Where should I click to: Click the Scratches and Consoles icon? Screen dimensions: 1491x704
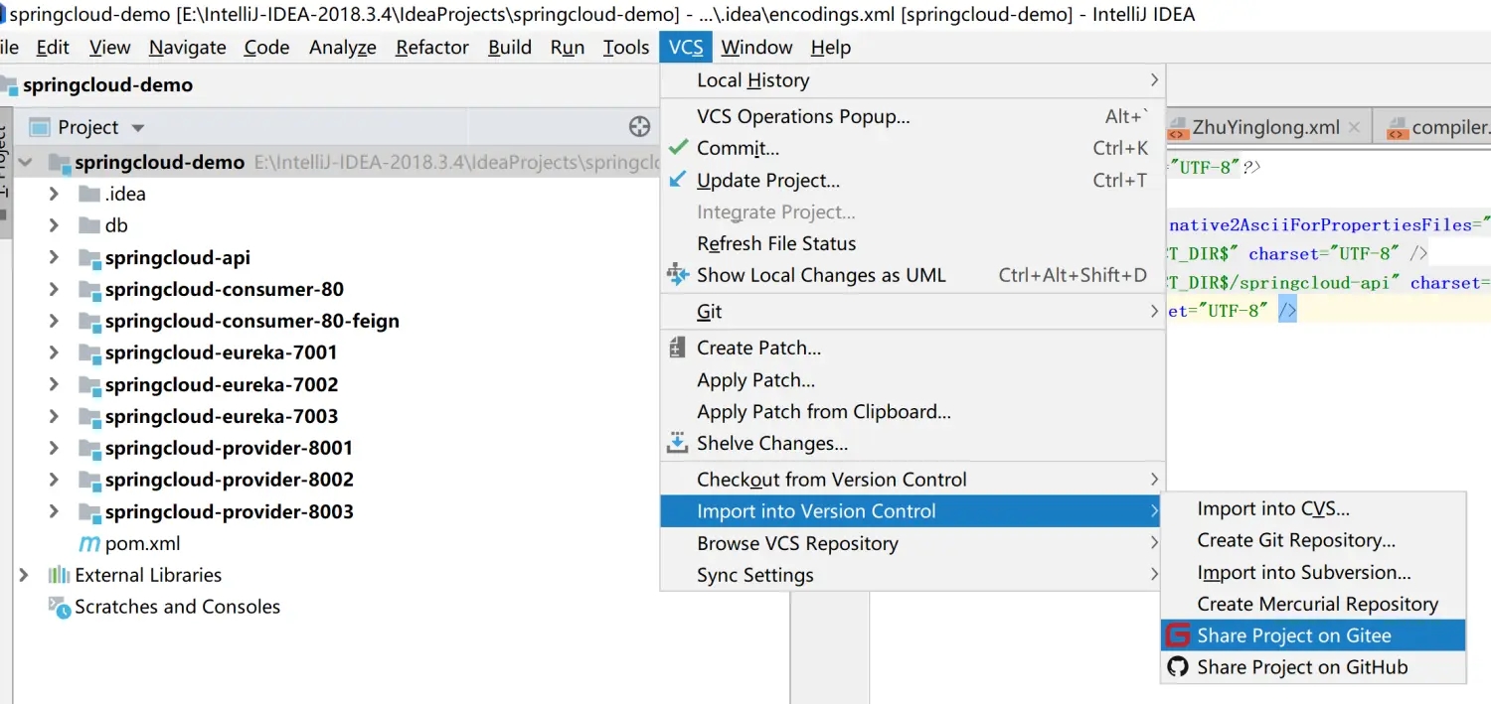click(59, 607)
